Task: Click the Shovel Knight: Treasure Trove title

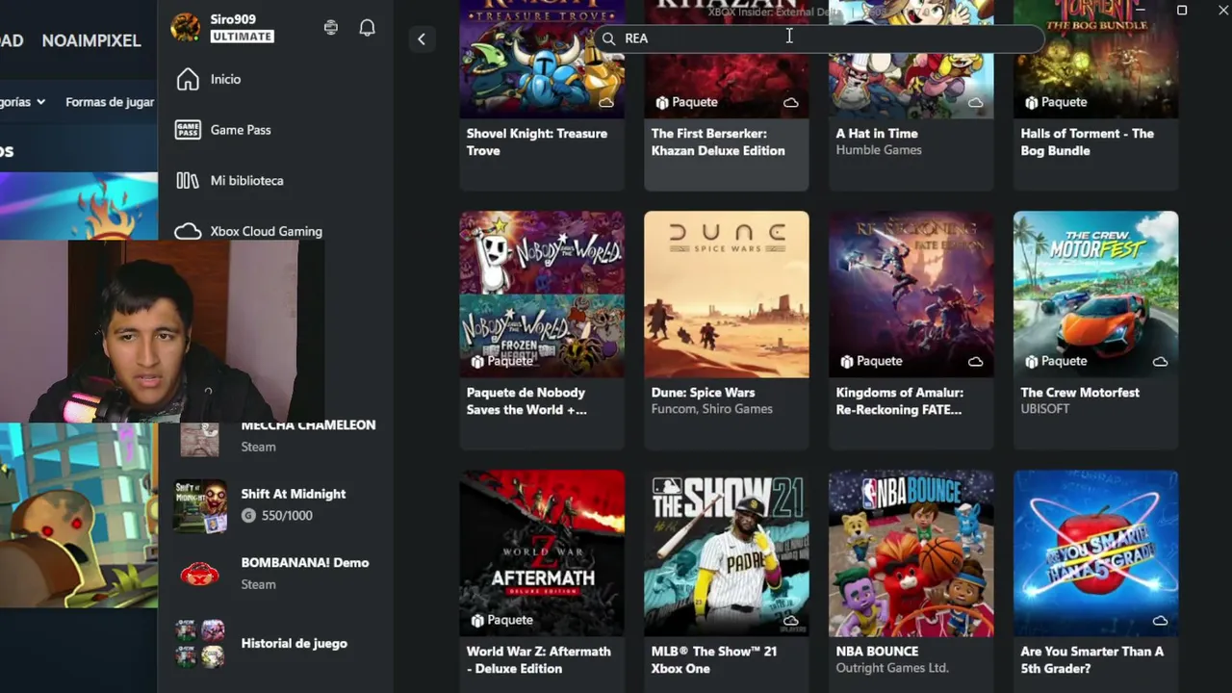Action: tap(537, 142)
